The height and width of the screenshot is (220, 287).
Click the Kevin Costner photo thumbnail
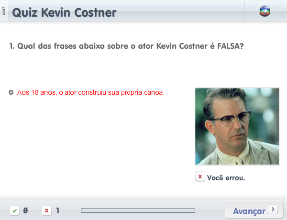237,126
